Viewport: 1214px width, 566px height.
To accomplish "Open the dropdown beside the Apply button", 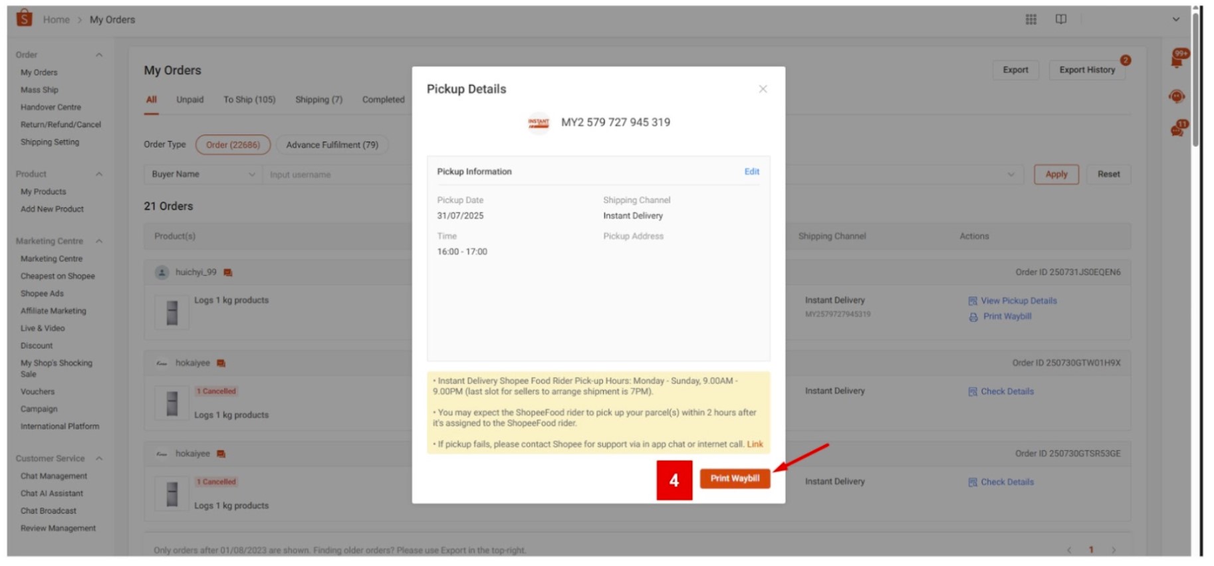I will pyautogui.click(x=1011, y=175).
